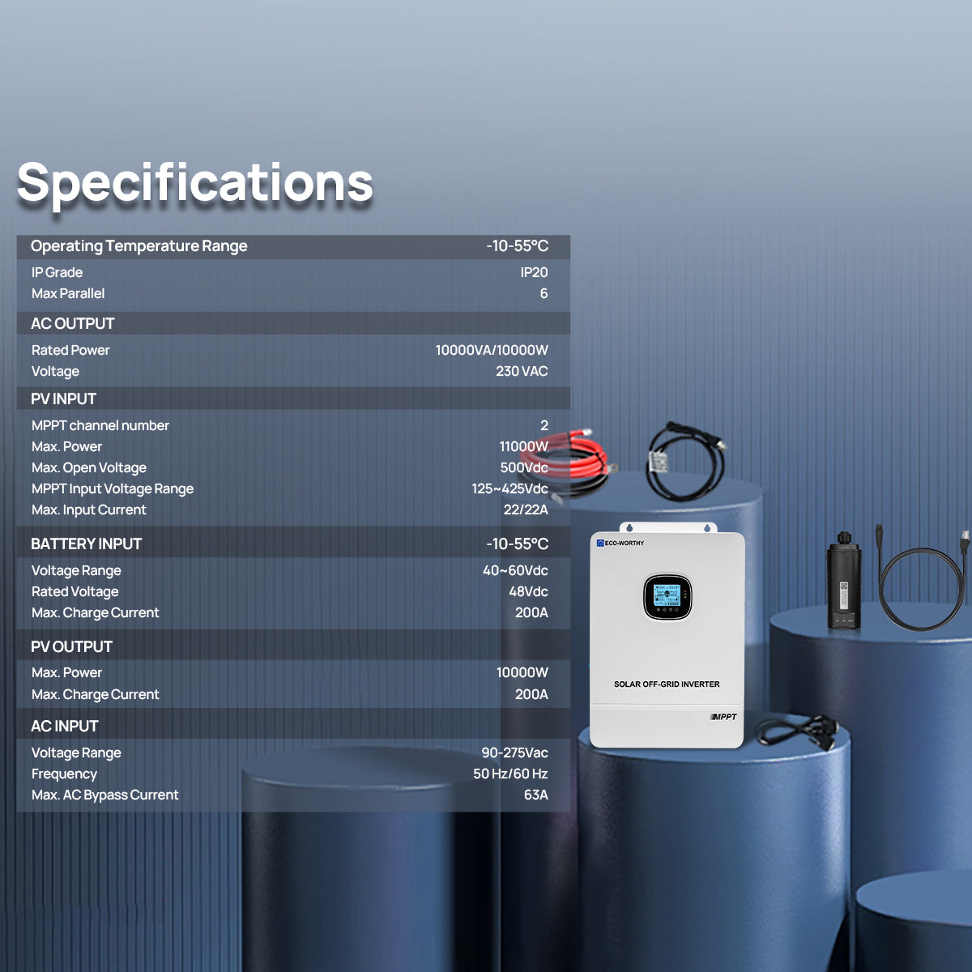Select the Rated Voltage label
Viewport: 972px width, 972px height.
pos(75,591)
